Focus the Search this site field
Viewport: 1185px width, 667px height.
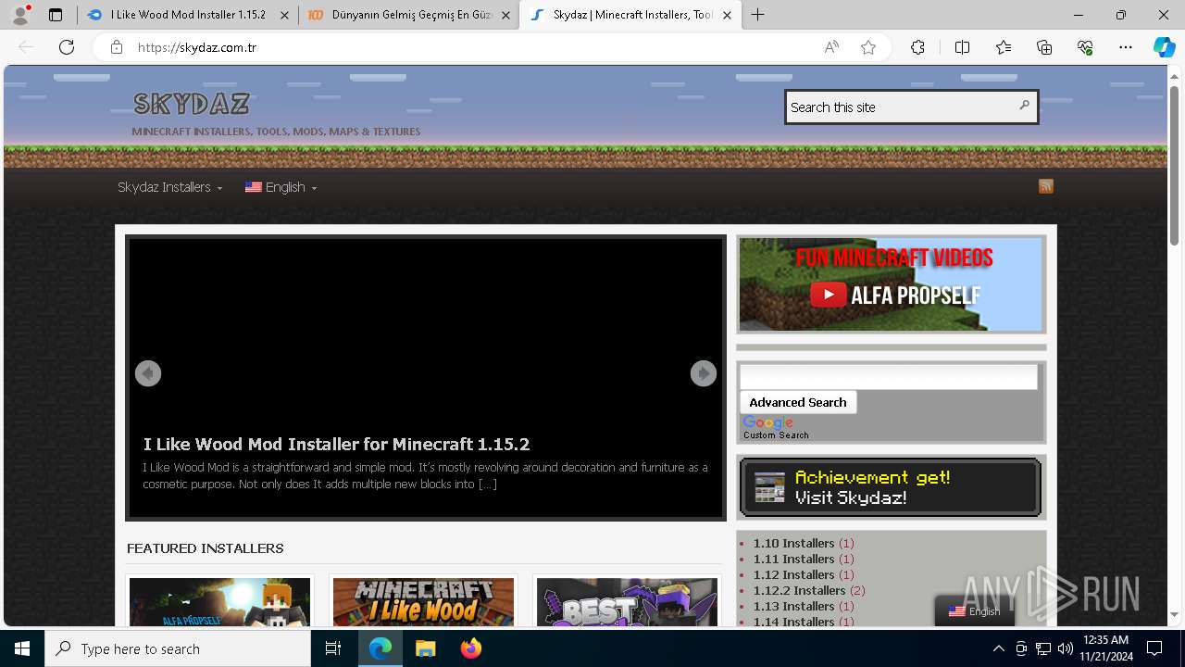click(x=898, y=107)
